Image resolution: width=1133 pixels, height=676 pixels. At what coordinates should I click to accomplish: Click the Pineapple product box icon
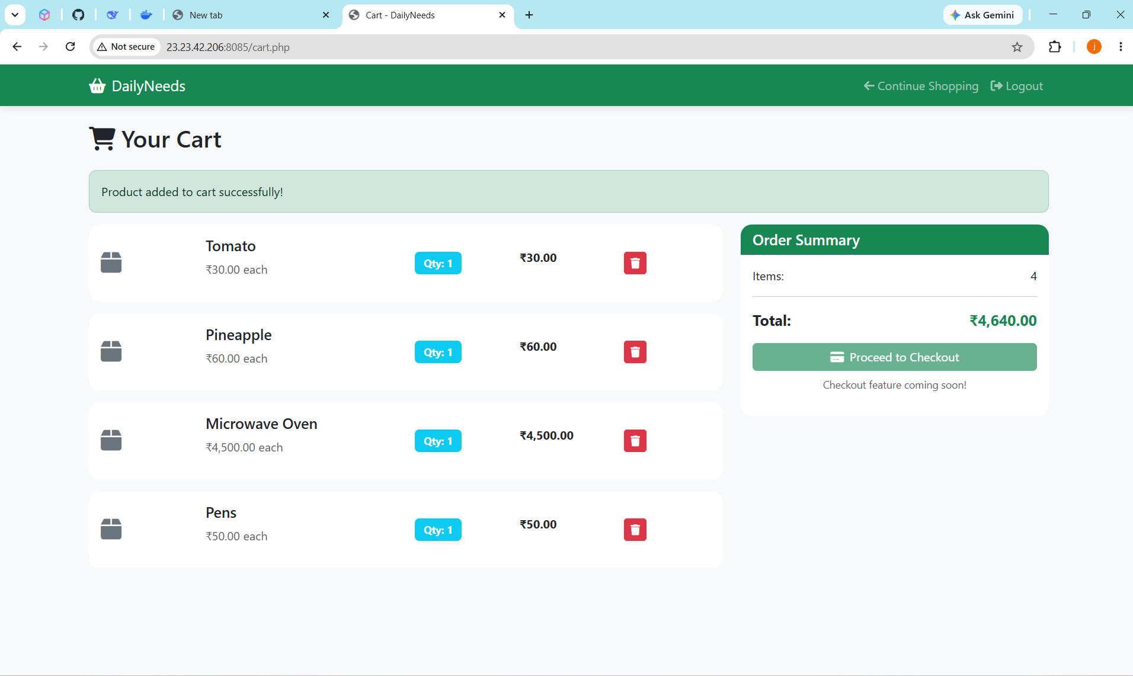point(111,351)
